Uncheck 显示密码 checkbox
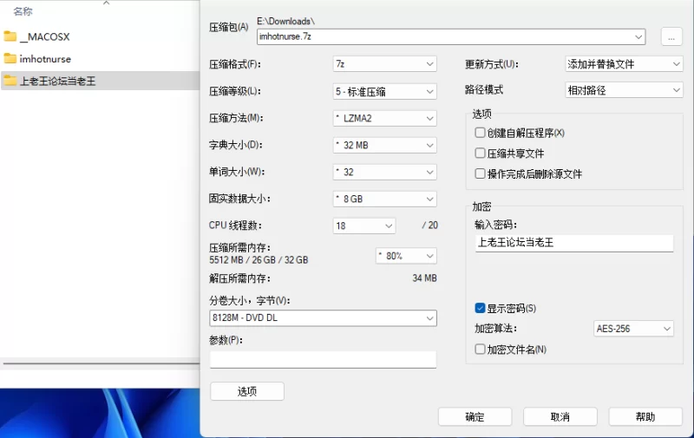Screen dimensions: 694x438 tap(480, 308)
